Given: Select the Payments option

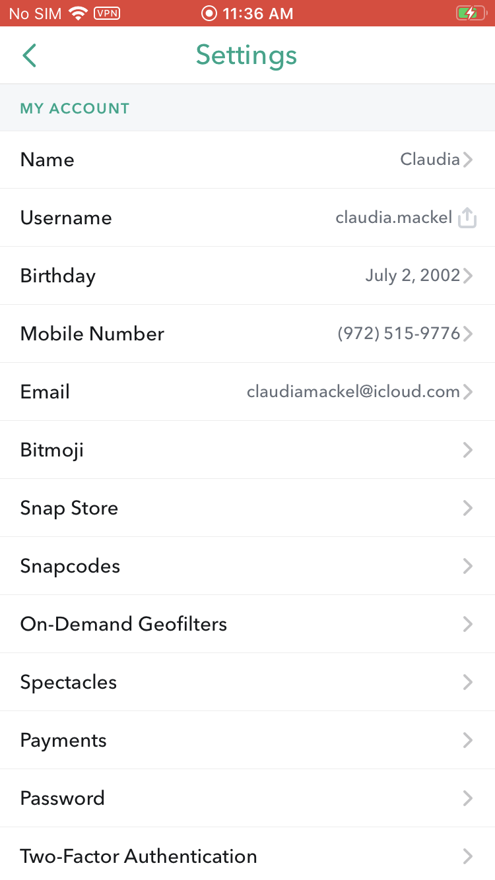Looking at the screenshot, I should [247, 740].
